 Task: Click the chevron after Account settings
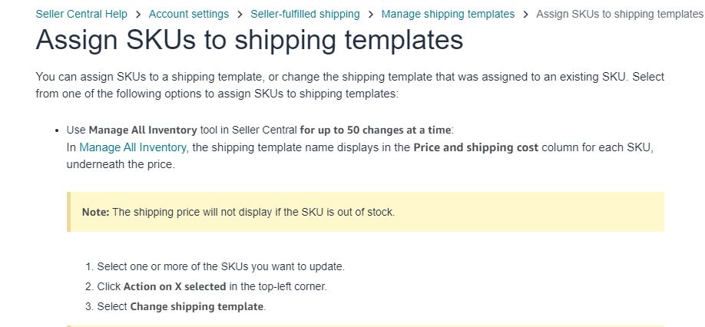240,15
